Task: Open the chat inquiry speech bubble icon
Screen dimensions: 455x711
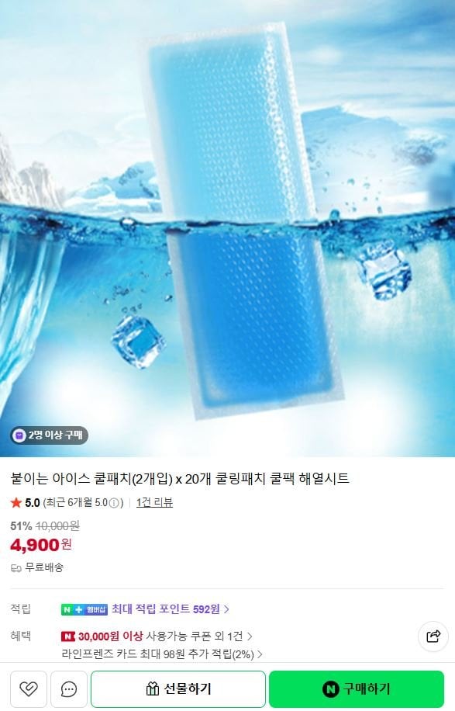Action: (68, 688)
